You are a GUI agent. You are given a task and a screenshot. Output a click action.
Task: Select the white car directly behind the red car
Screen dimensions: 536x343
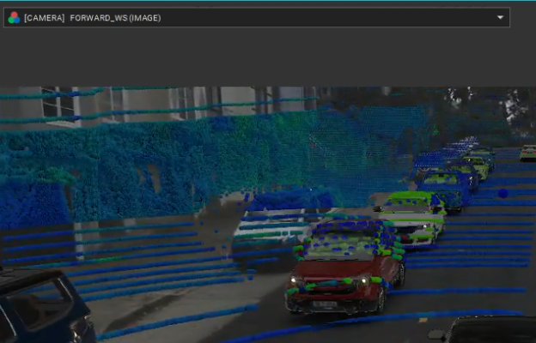tap(411, 216)
